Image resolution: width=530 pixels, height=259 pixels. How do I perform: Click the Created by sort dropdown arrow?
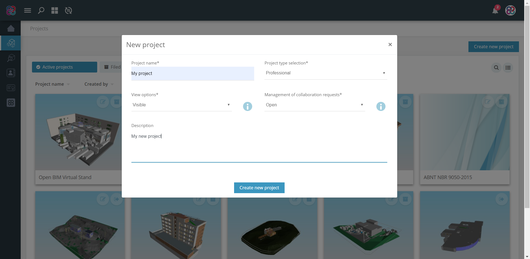pos(112,84)
